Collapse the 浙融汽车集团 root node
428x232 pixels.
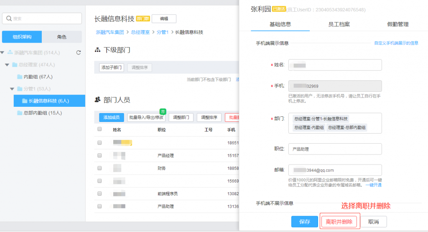click(x=3, y=52)
